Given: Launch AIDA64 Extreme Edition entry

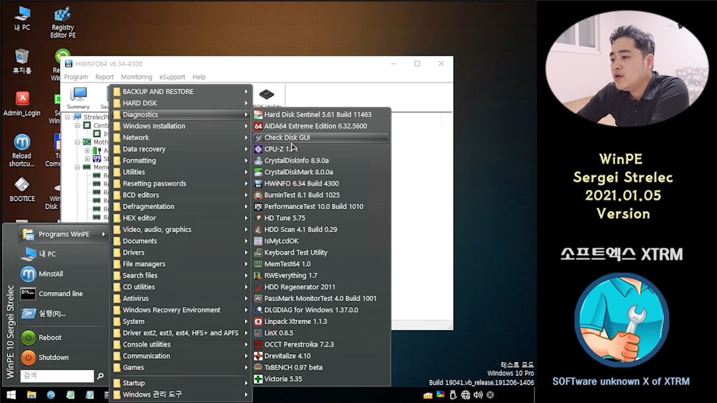Looking at the screenshot, I should tap(321, 126).
